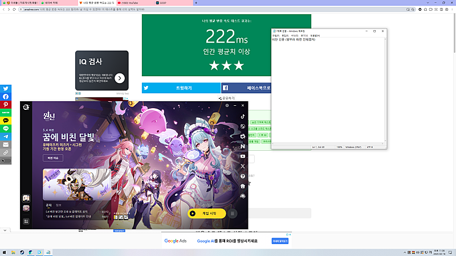This screenshot has height=256, width=456.
Task: Open the 보기 menu in Notepad
Action: coord(304,36)
